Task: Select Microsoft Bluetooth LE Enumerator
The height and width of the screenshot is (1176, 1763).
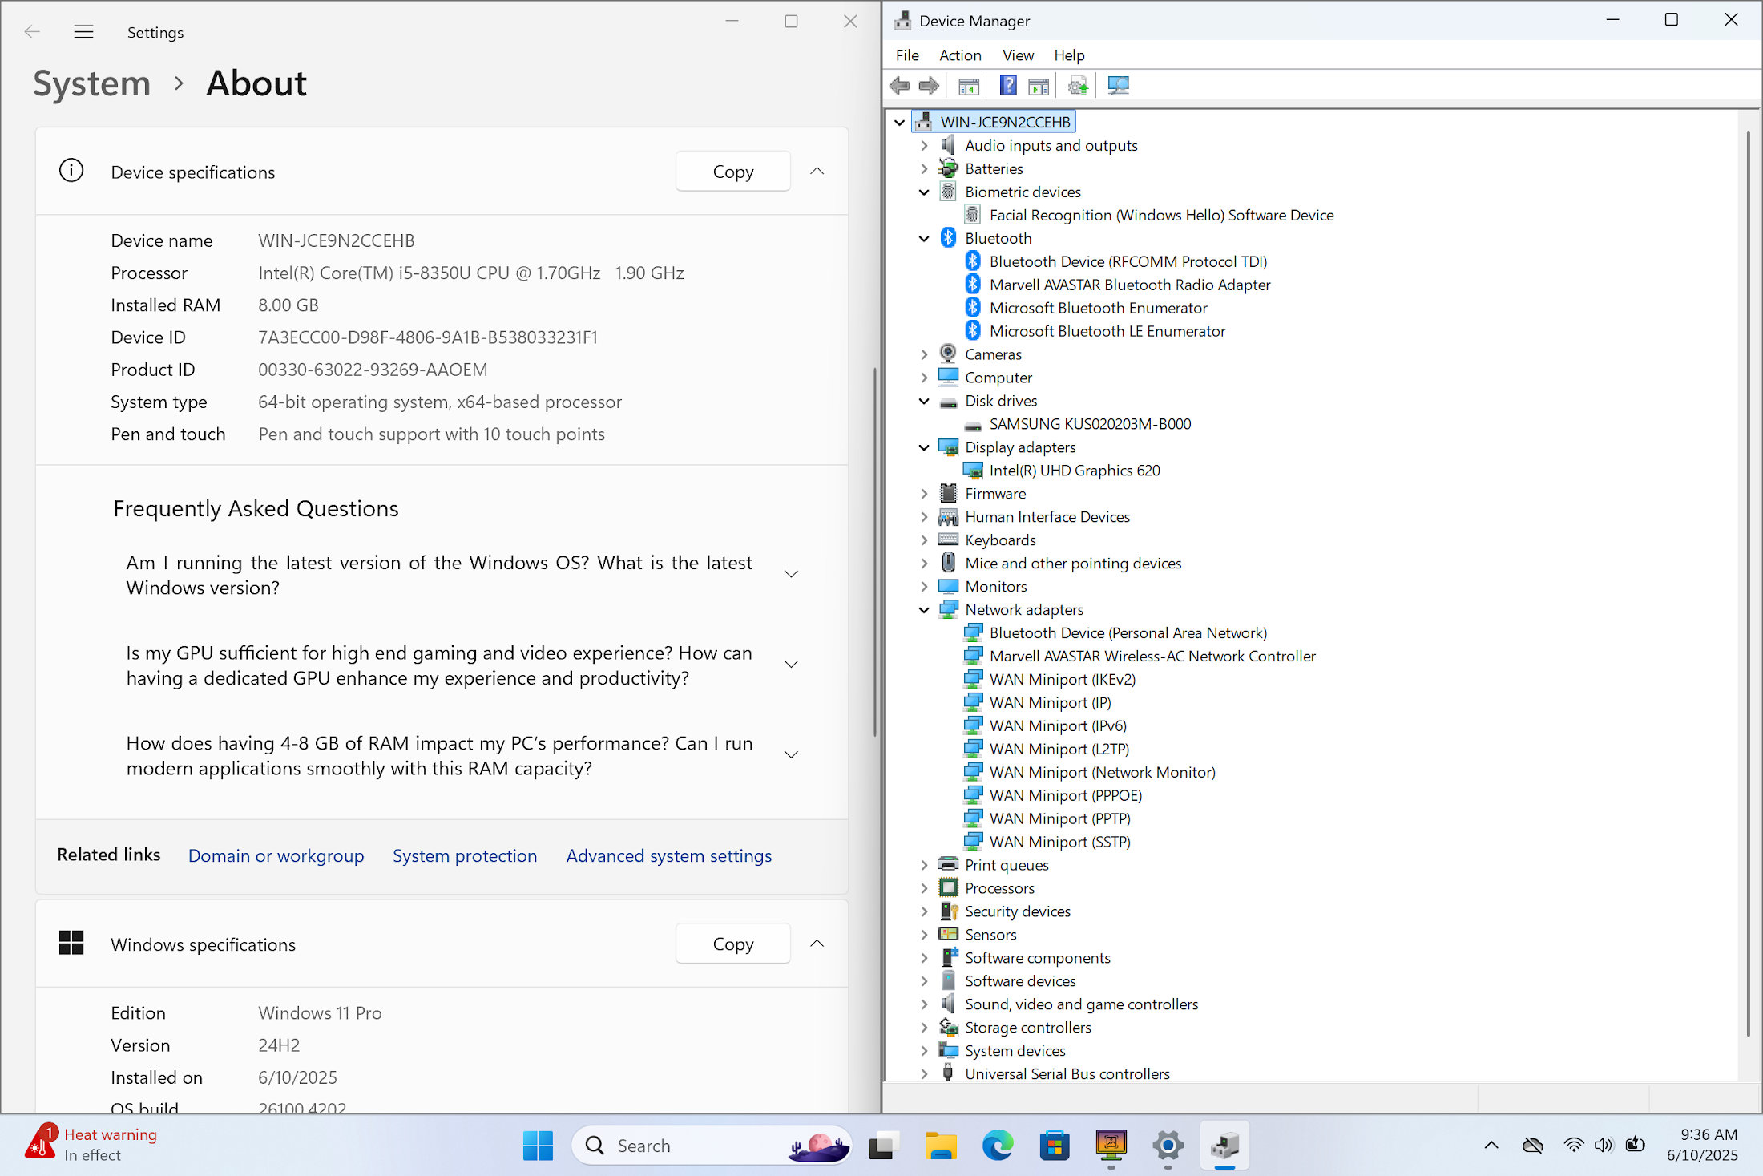Action: [1107, 331]
